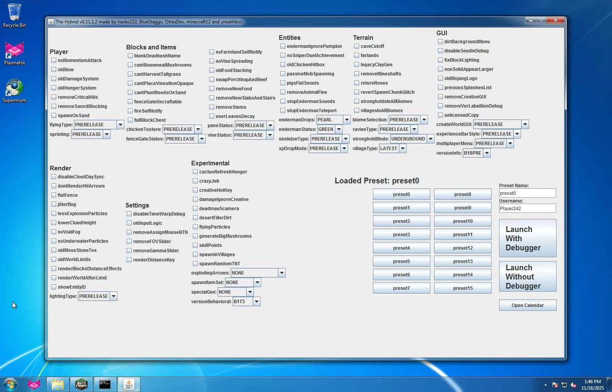Enable the noMomentumAttack checkbox
This screenshot has width=612, height=392.
tap(54, 60)
